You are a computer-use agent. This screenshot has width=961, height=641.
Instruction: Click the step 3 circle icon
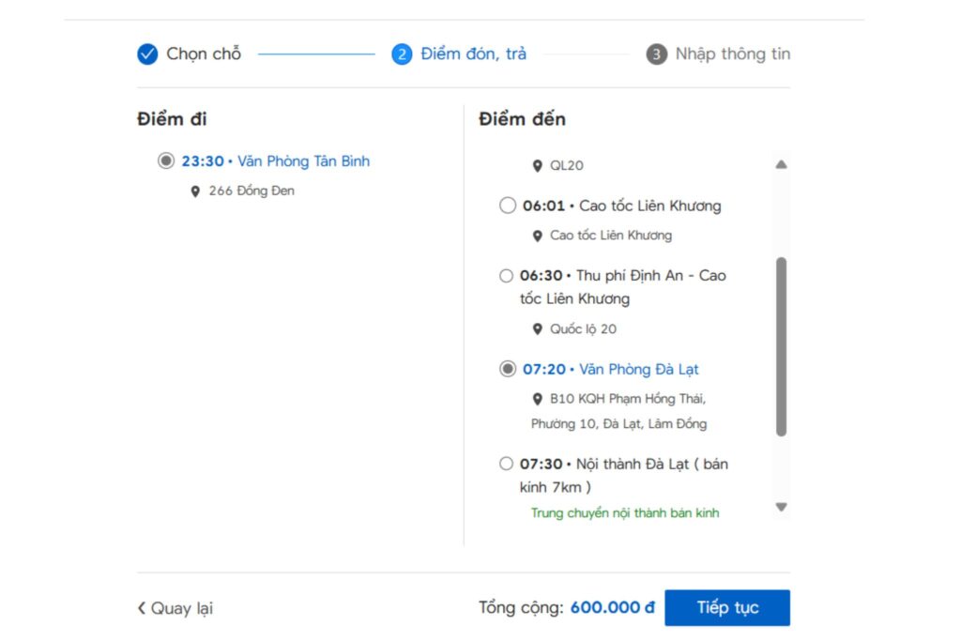point(656,53)
